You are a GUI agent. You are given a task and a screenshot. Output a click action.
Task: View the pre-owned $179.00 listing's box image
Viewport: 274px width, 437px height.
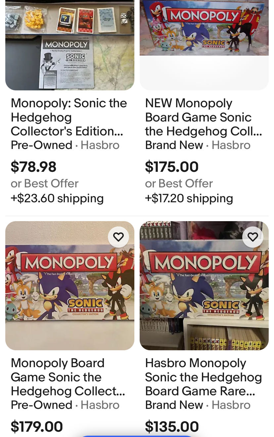[x=69, y=285]
